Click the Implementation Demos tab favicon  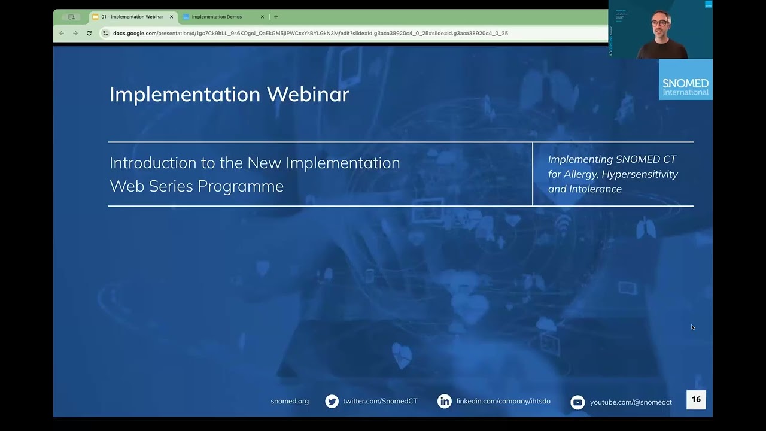186,17
